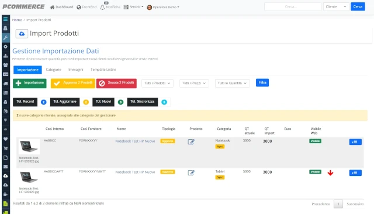Click the Tot. Record button
Viewport: 374px width, 214px height.
[x=25, y=102]
